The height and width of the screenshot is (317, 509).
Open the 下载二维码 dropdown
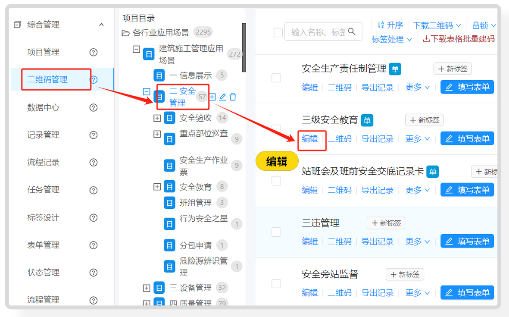click(437, 25)
